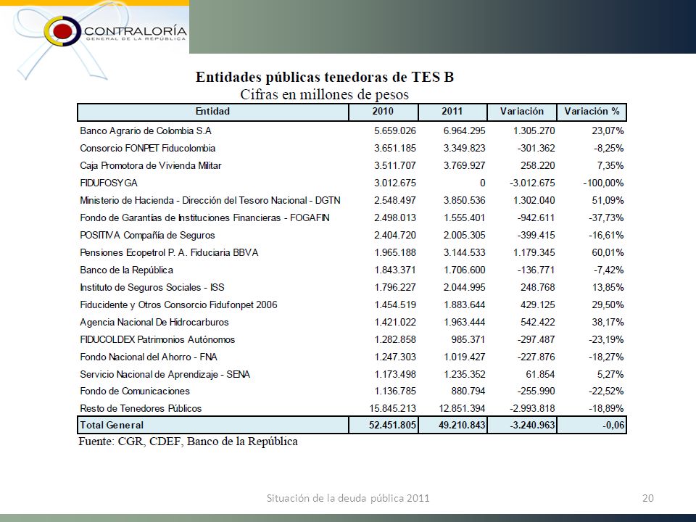696x522 pixels.
Task: Click 2011 value '880.794'
Action: pyautogui.click(x=468, y=391)
